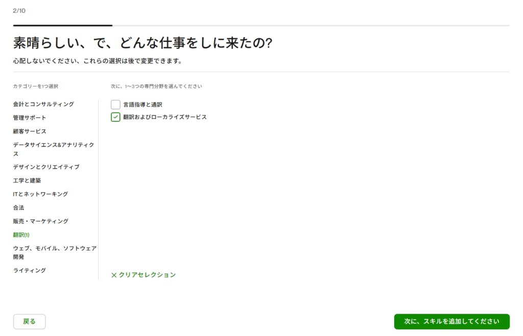The height and width of the screenshot is (336, 523).
Task: Choose the ITとネットワーキング category
Action: [x=40, y=194]
